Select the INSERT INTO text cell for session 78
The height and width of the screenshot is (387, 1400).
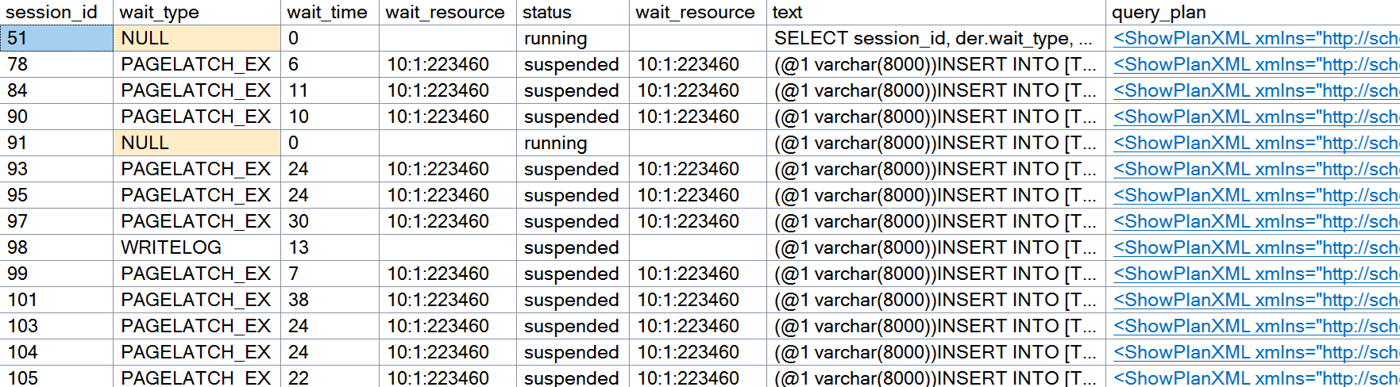[x=935, y=64]
